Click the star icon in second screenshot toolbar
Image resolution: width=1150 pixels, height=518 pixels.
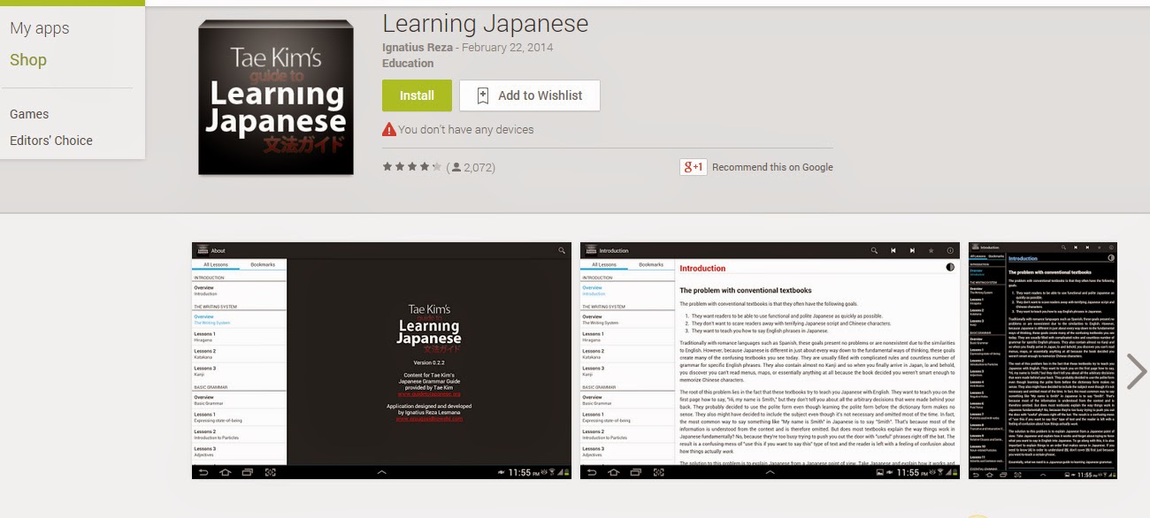click(931, 251)
